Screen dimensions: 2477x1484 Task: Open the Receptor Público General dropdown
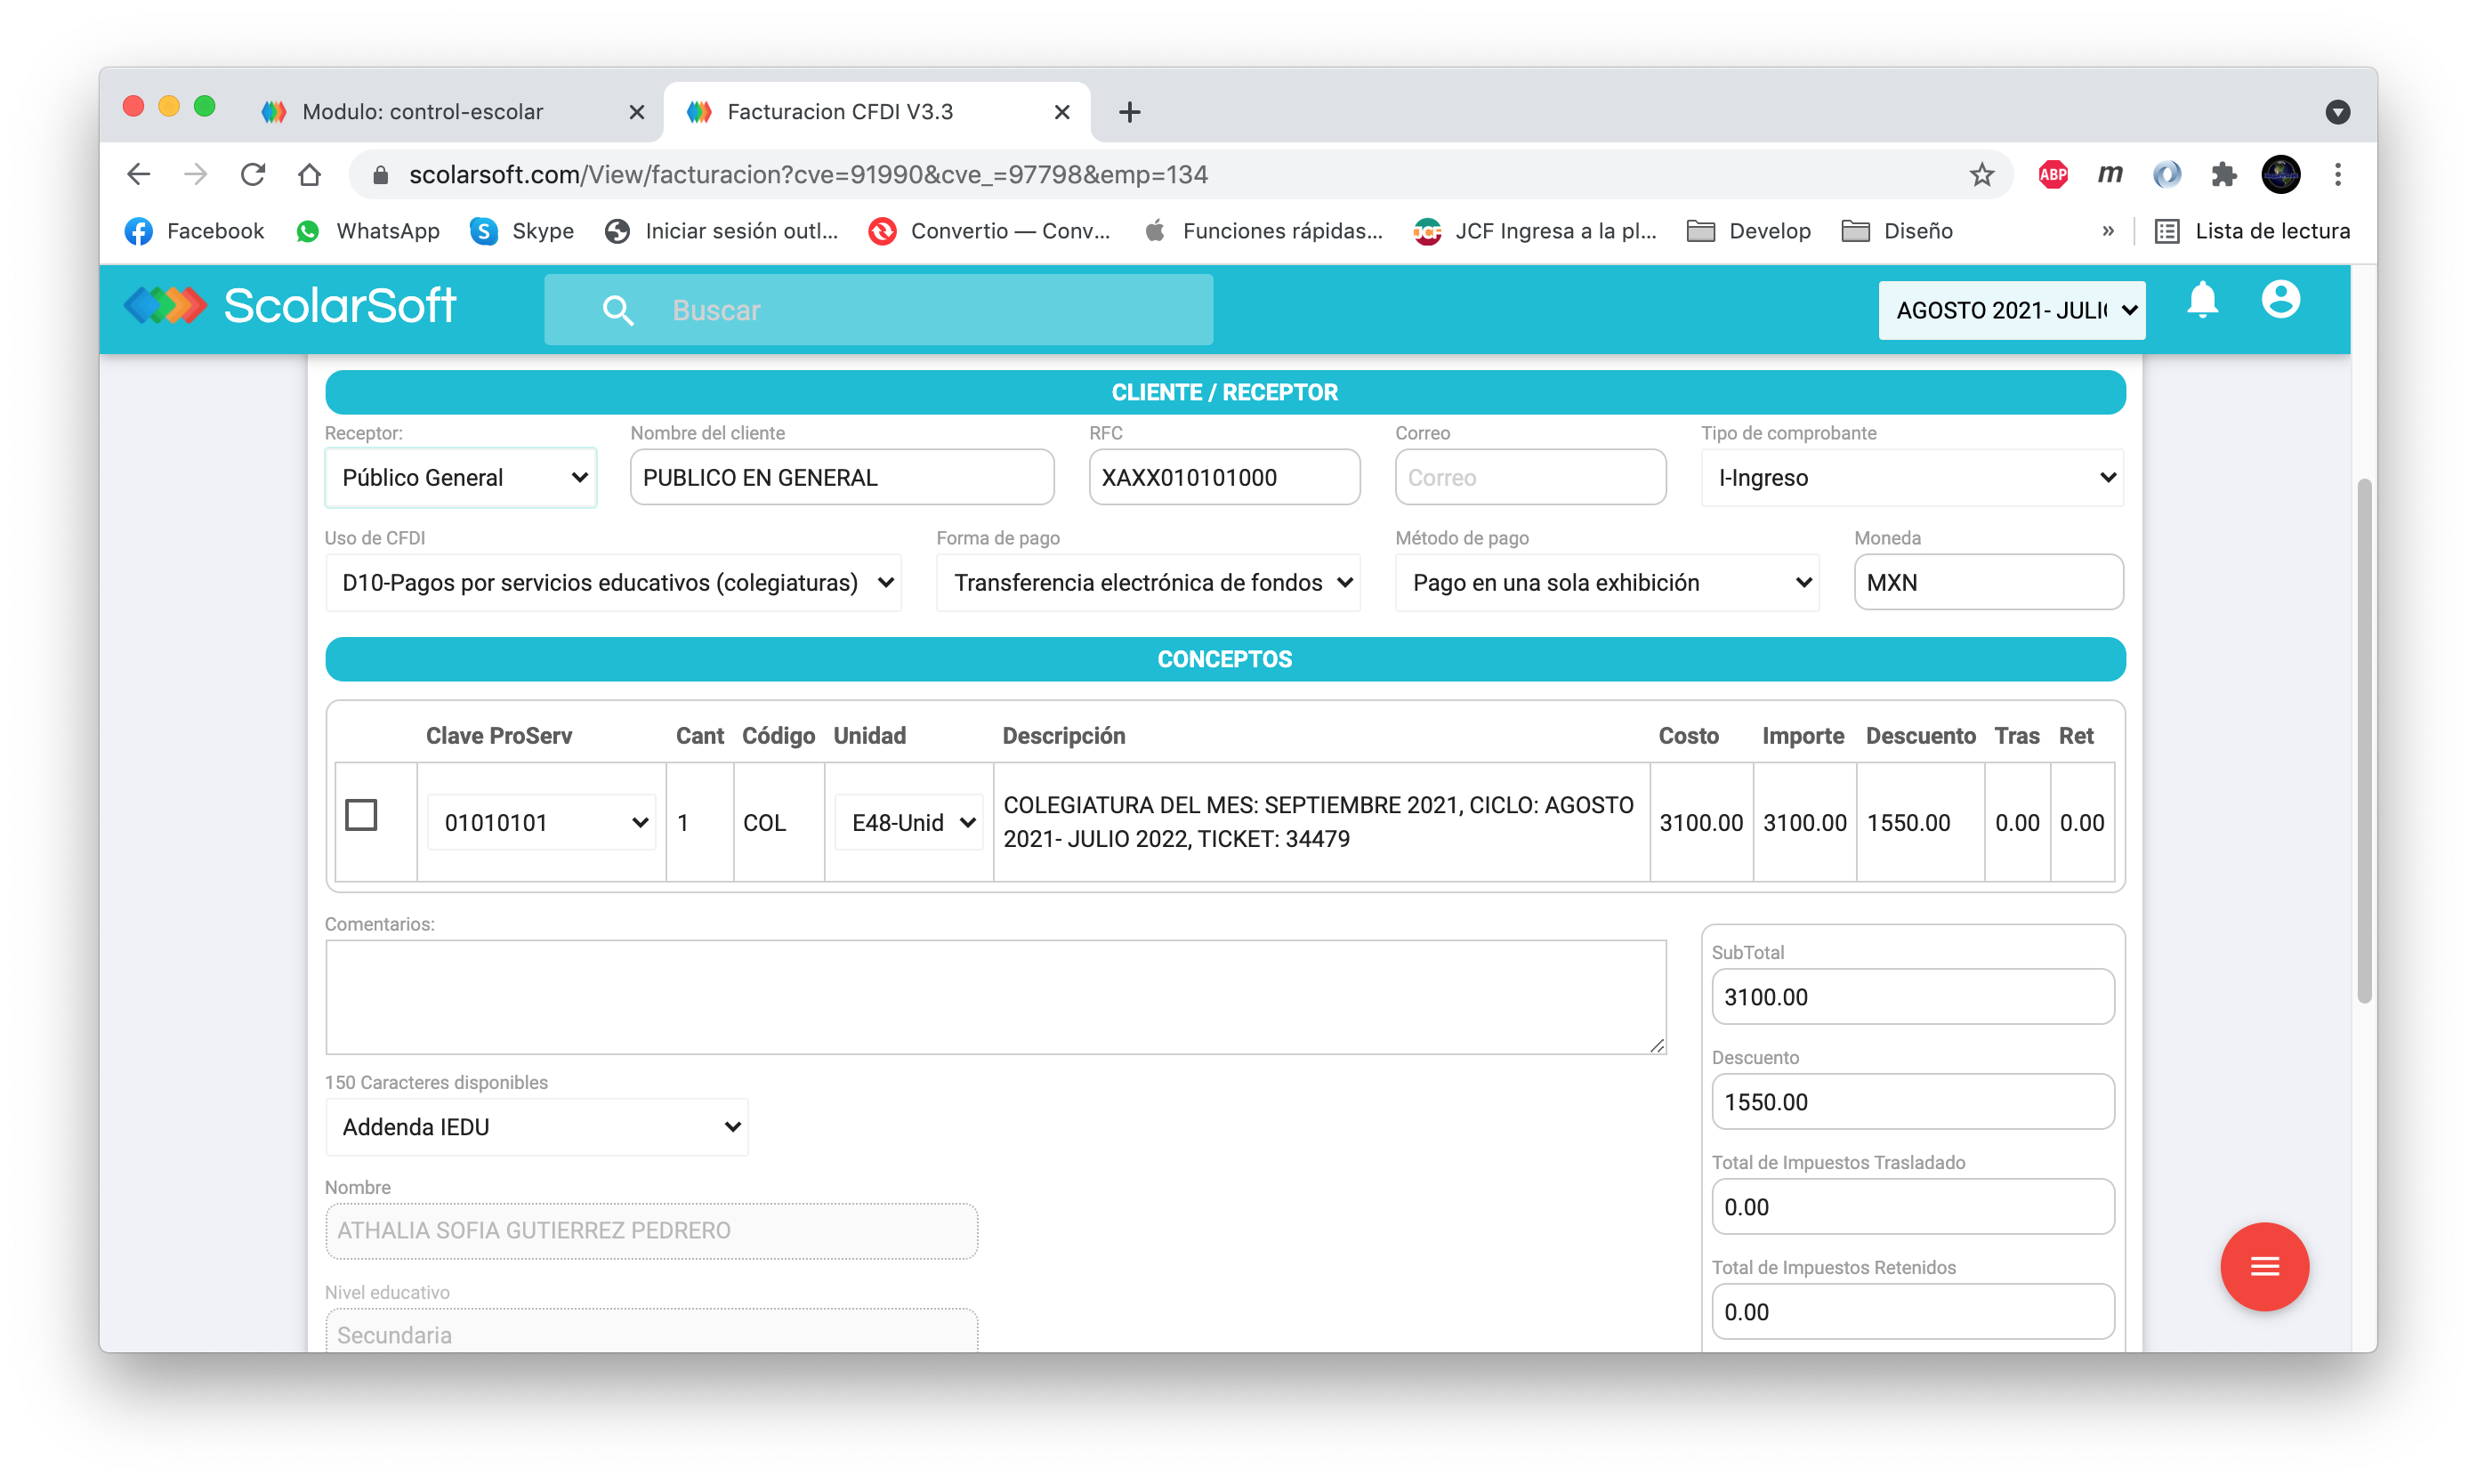pyautogui.click(x=461, y=477)
